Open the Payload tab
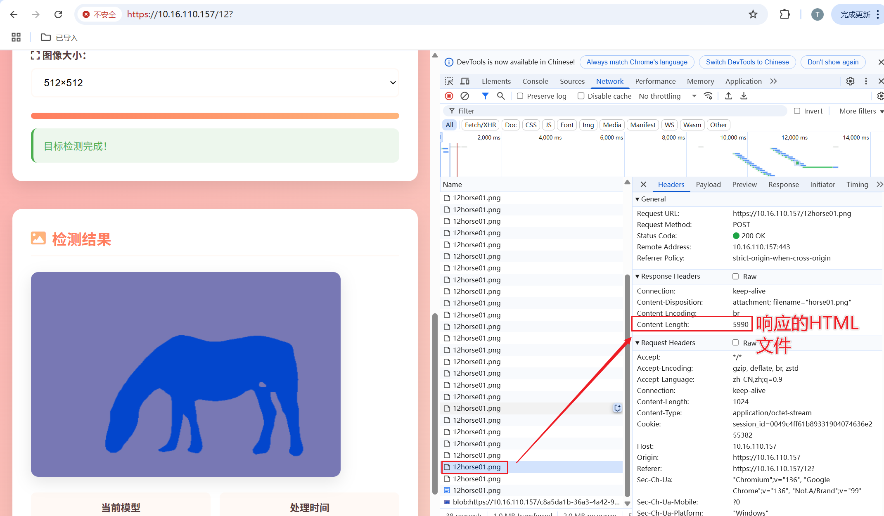Screen dimensions: 884x516 708,185
